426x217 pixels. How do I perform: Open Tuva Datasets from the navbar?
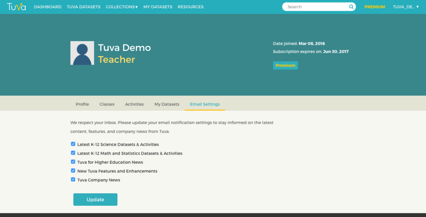pyautogui.click(x=84, y=7)
